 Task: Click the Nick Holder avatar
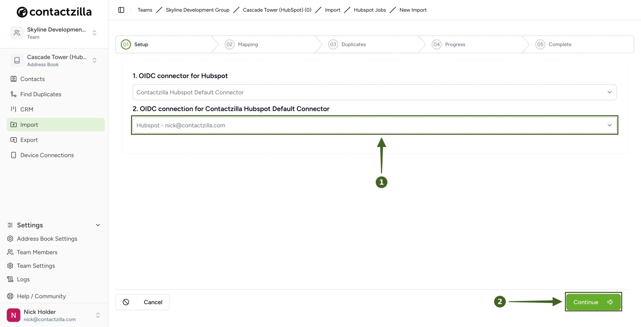click(x=14, y=315)
